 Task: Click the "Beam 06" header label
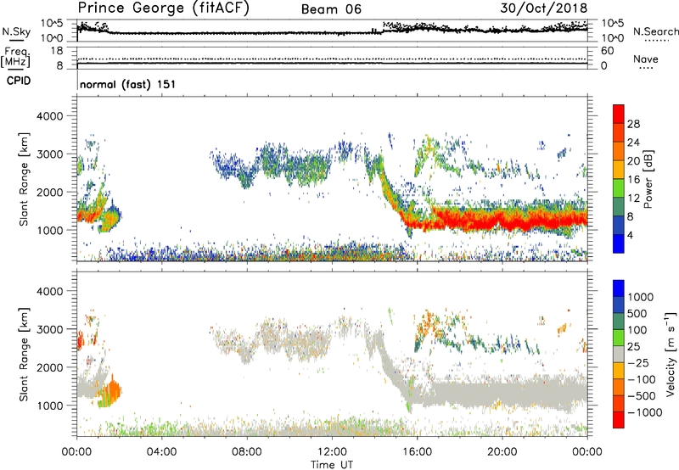click(x=331, y=9)
